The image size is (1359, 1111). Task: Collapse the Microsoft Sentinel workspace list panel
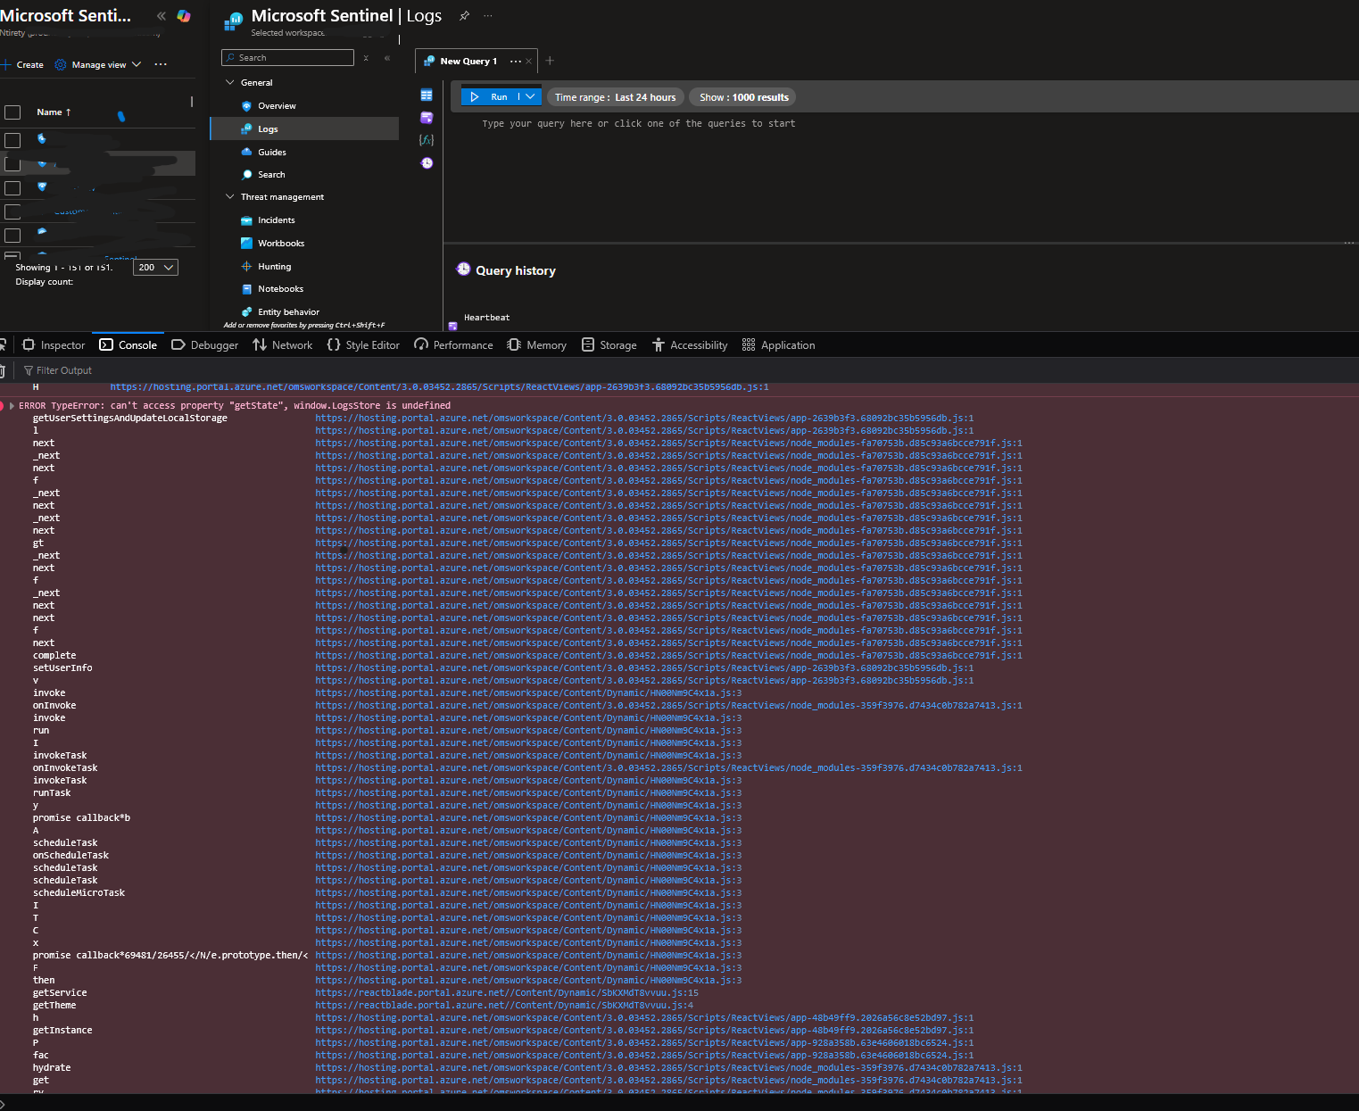161,16
